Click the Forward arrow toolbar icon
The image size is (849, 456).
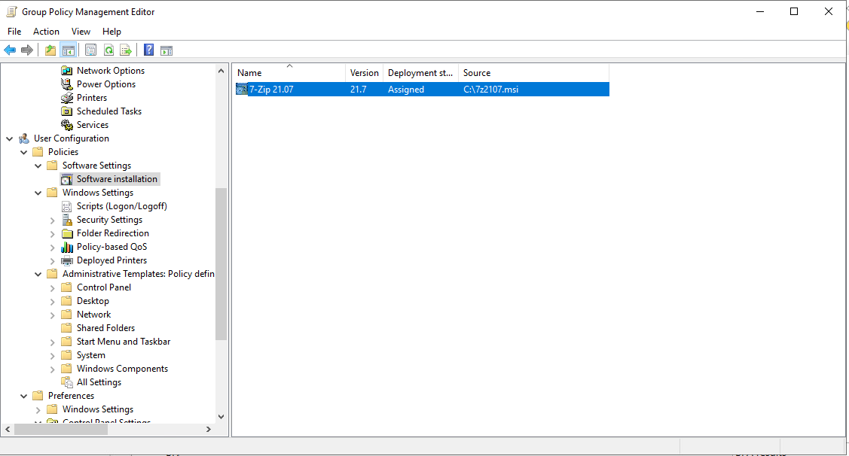(x=26, y=50)
